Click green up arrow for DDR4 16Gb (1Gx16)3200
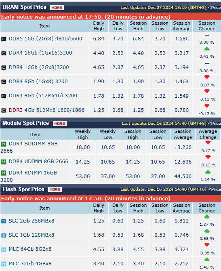 (207, 49)
